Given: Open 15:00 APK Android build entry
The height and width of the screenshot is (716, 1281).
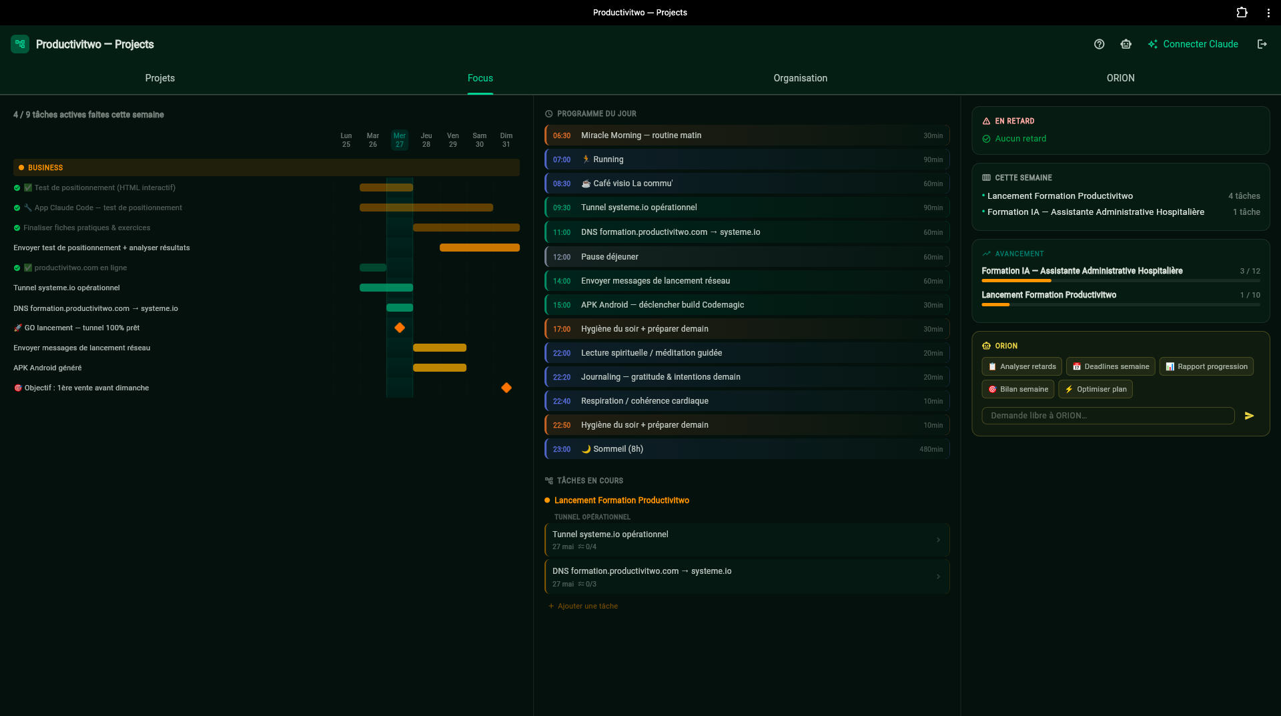Looking at the screenshot, I should coord(747,305).
